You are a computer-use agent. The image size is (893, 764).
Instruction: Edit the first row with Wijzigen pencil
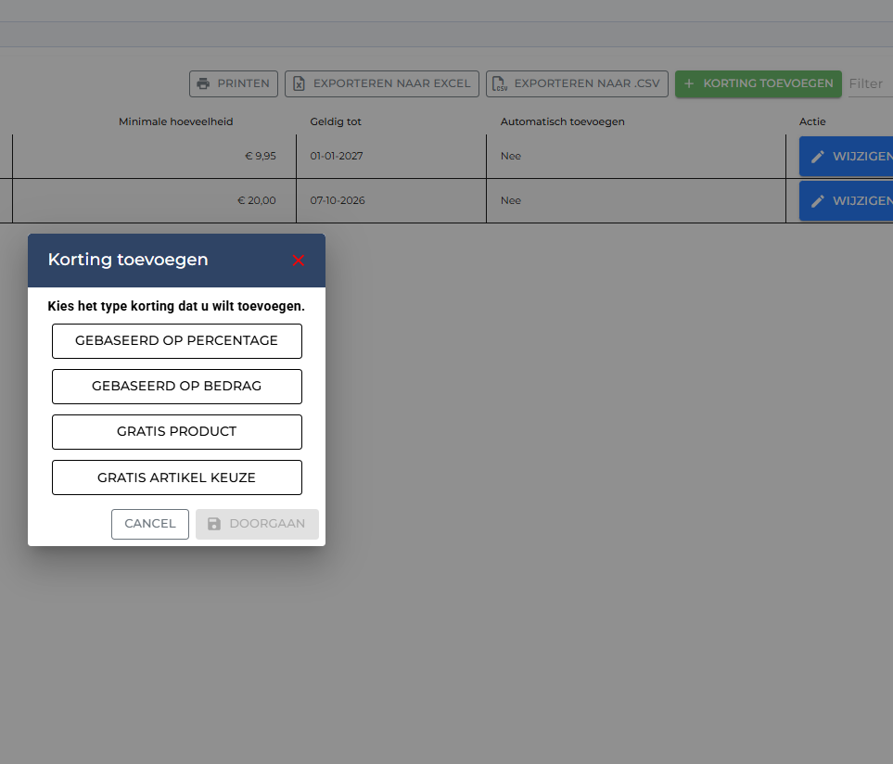click(846, 156)
